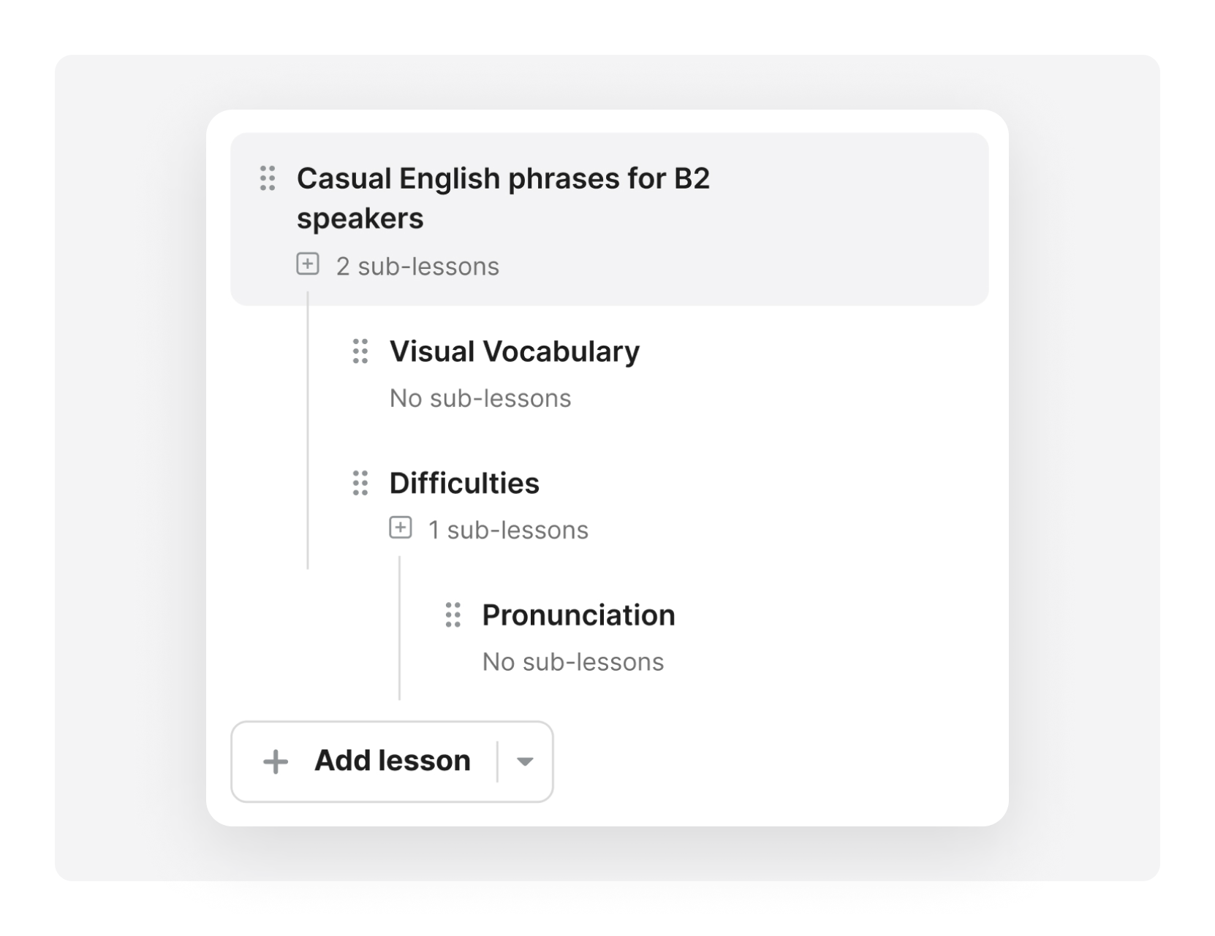The image size is (1215, 936).
Task: Click drag handle beside Casual English phrases
Action: point(268,178)
